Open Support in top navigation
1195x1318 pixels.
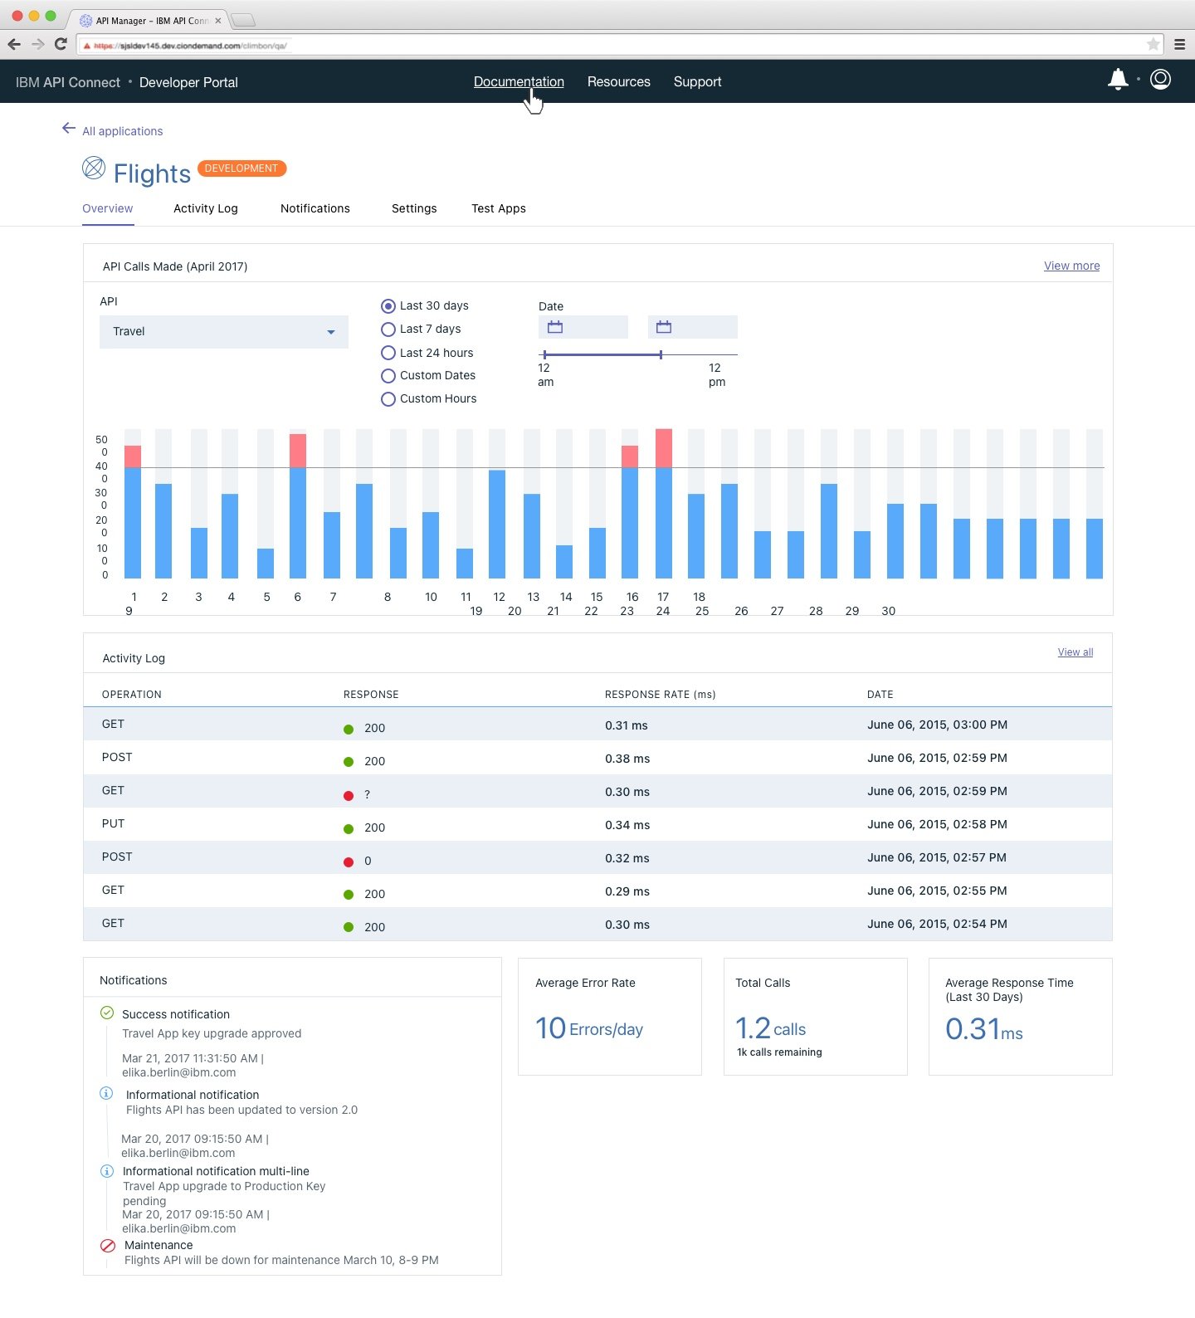[x=697, y=81]
